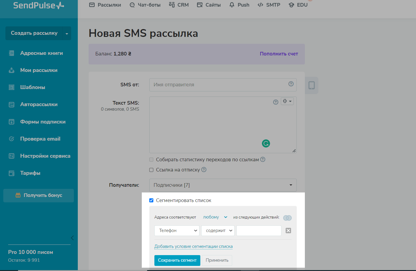416x271 pixels.
Task: Open the CRM tab in top navigation
Action: point(179,5)
